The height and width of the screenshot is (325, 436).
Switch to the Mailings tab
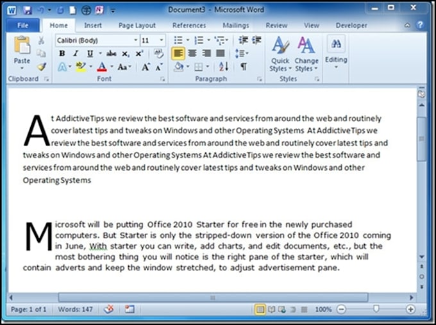coord(236,25)
